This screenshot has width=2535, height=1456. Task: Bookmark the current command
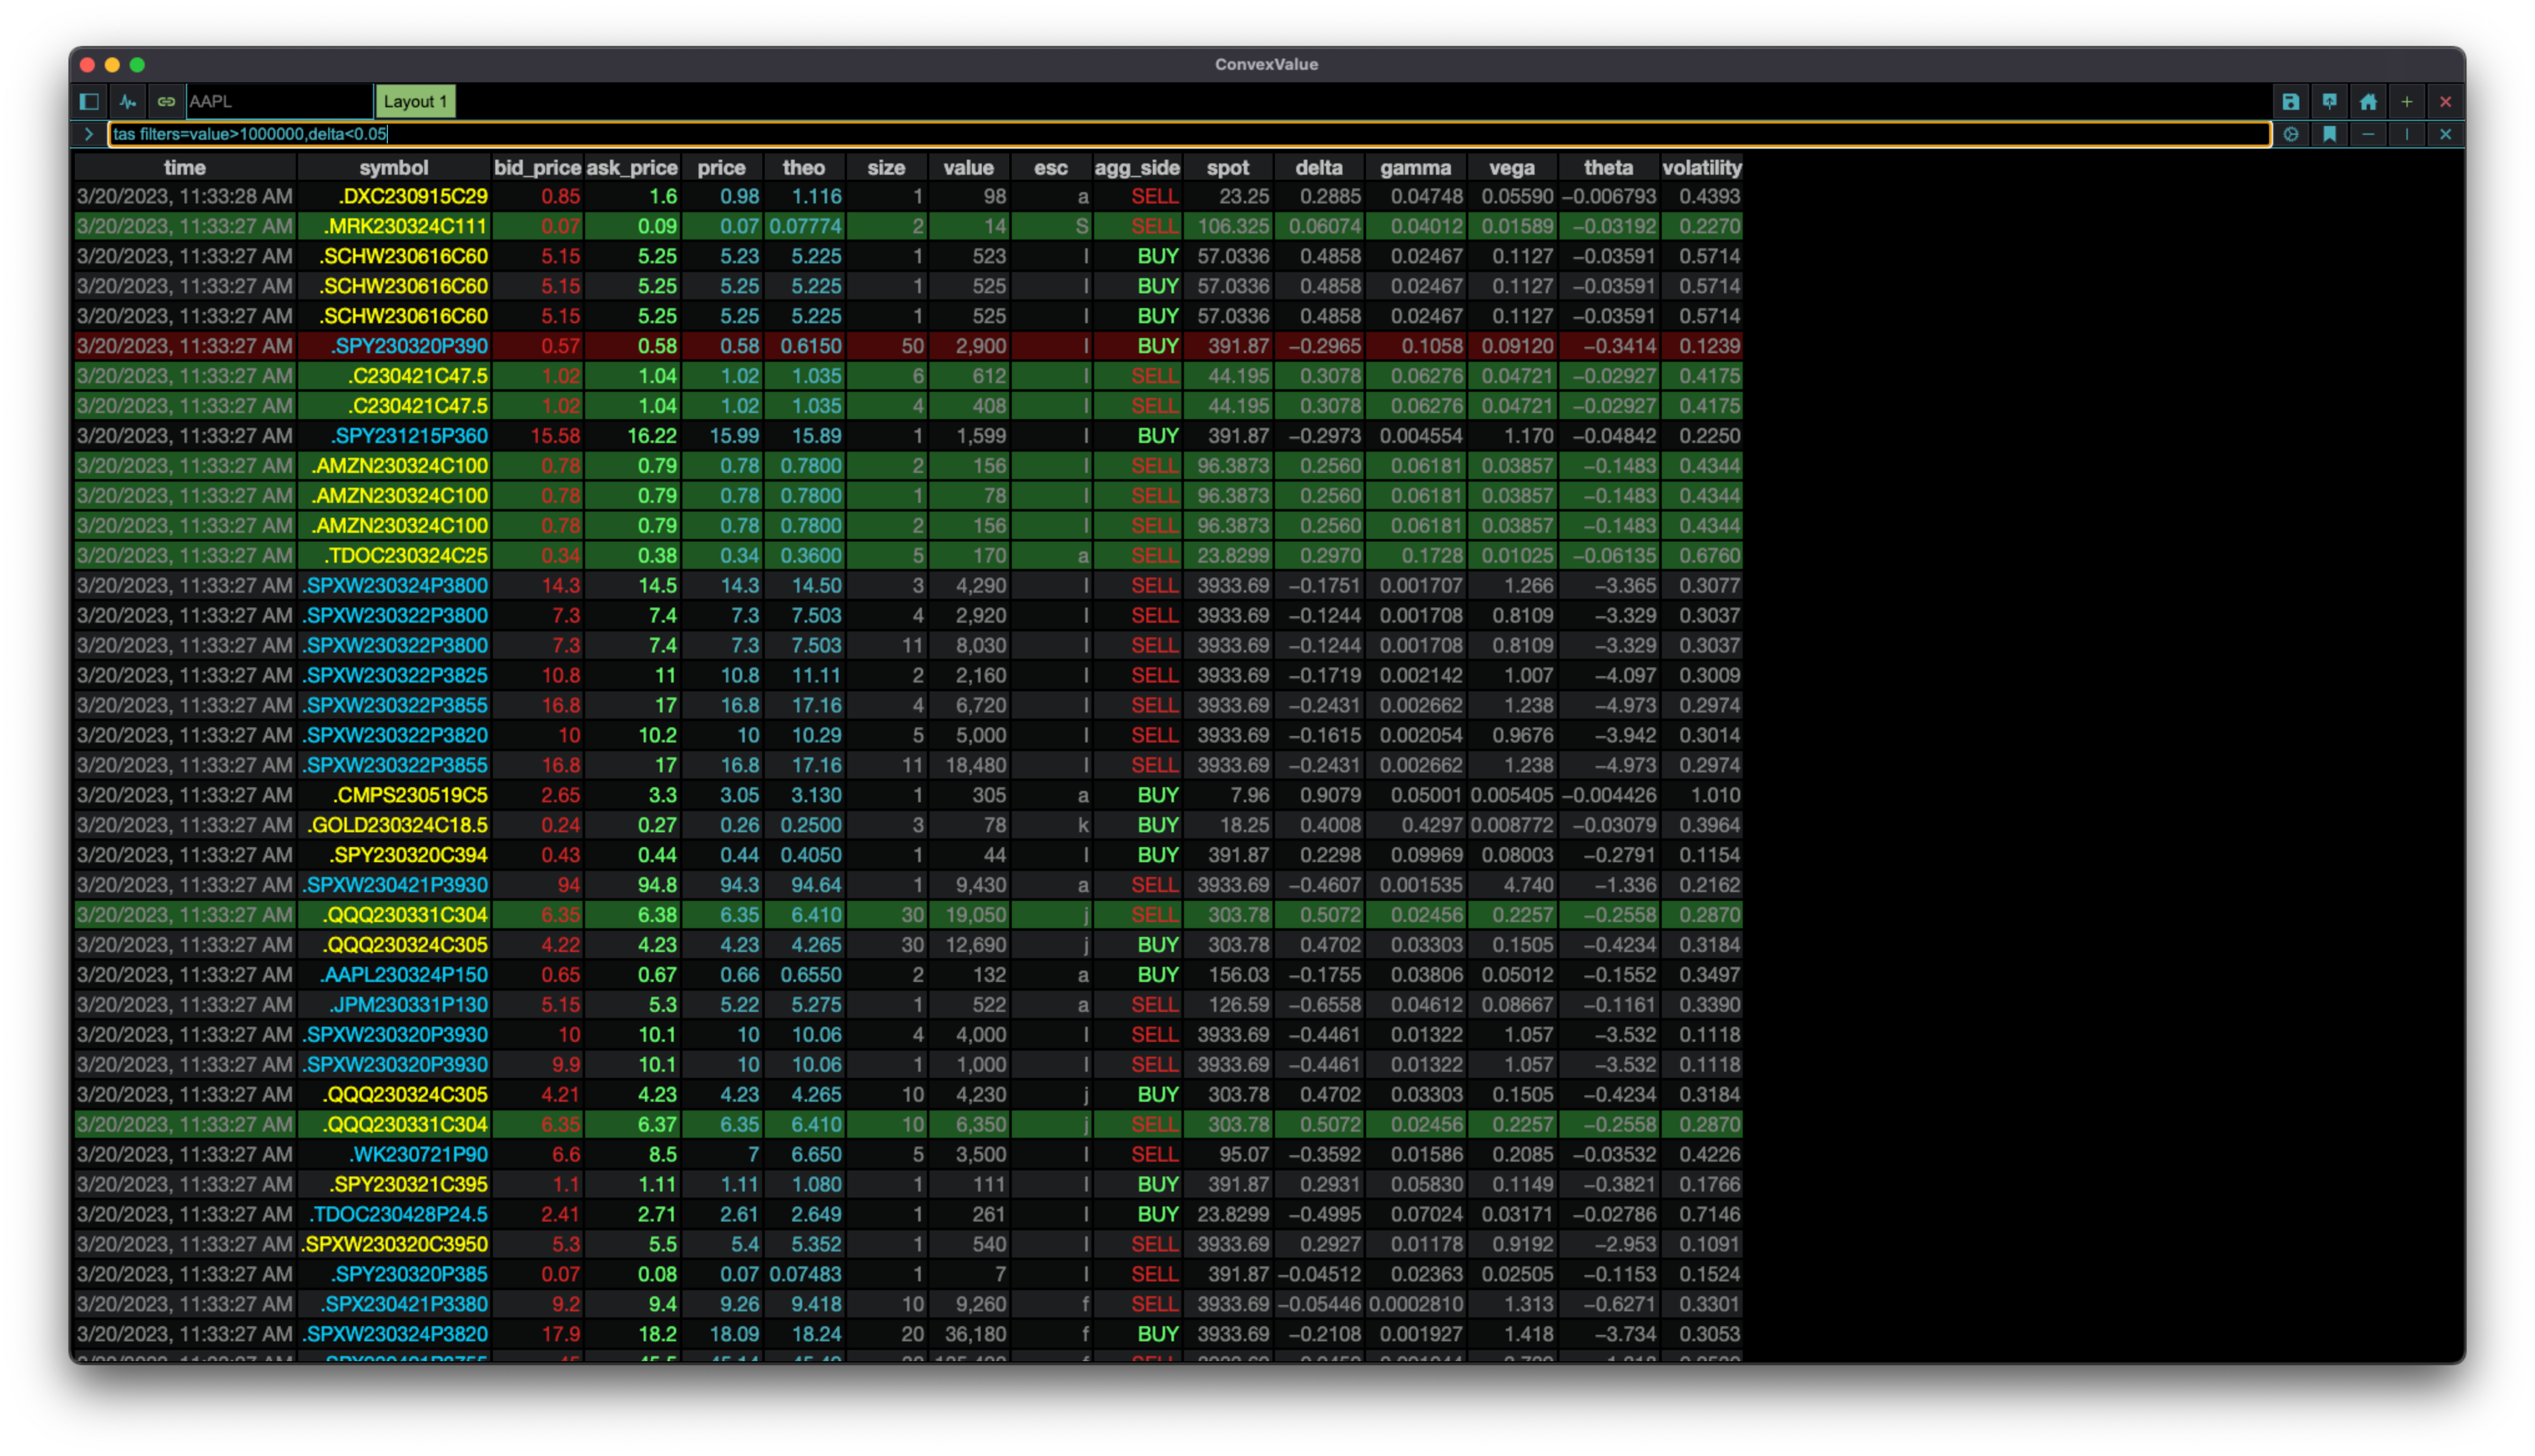2329,134
